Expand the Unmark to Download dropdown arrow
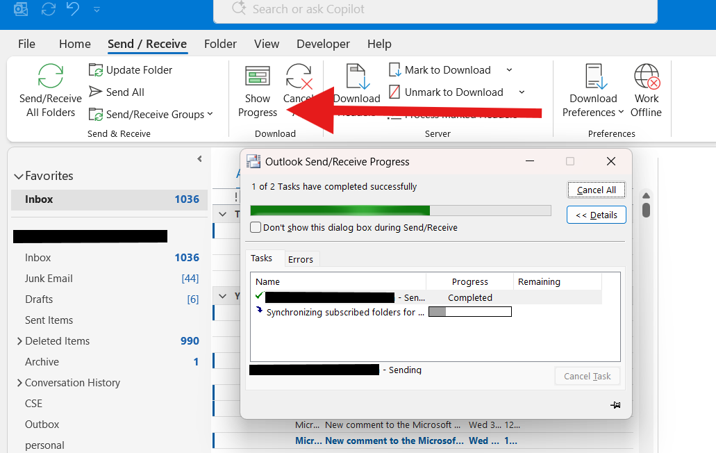Viewport: 716px width, 453px height. pos(522,92)
